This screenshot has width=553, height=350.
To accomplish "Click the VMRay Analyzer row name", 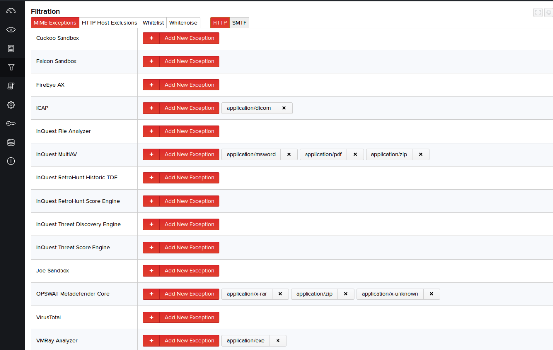I will [57, 341].
